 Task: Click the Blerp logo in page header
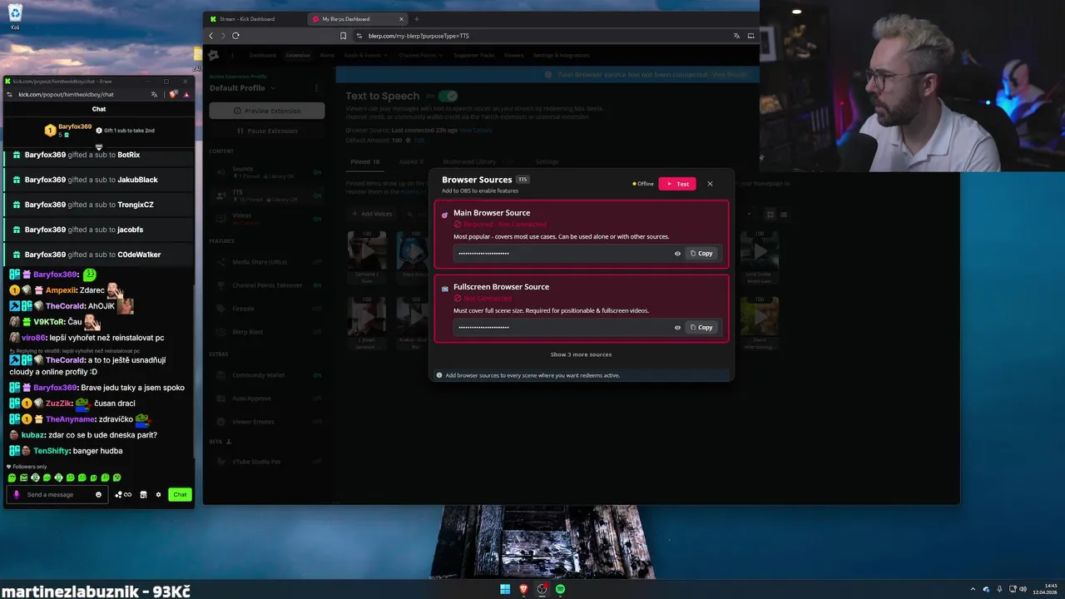click(x=214, y=56)
